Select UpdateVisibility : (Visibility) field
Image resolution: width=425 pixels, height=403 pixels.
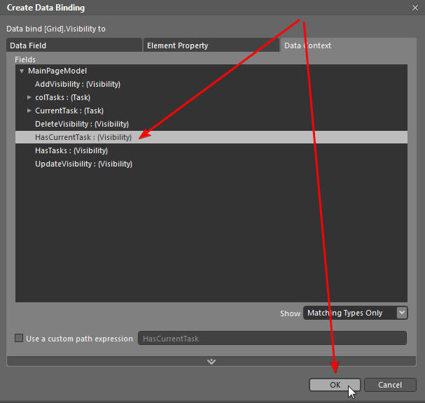click(x=83, y=164)
